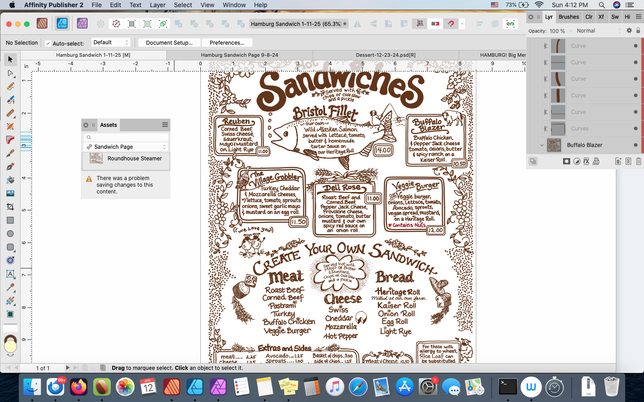Select the Roundhouse Steamer asset thumbnail
644x402 pixels.
coord(96,158)
